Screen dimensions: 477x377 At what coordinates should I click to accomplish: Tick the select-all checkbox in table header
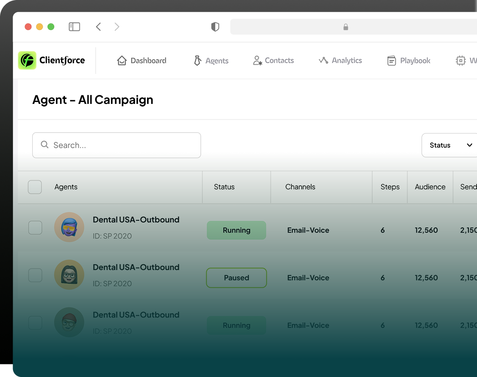35,187
